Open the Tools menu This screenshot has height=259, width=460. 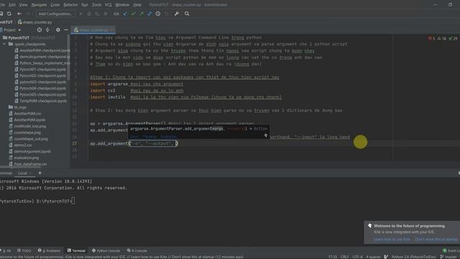pos(96,5)
